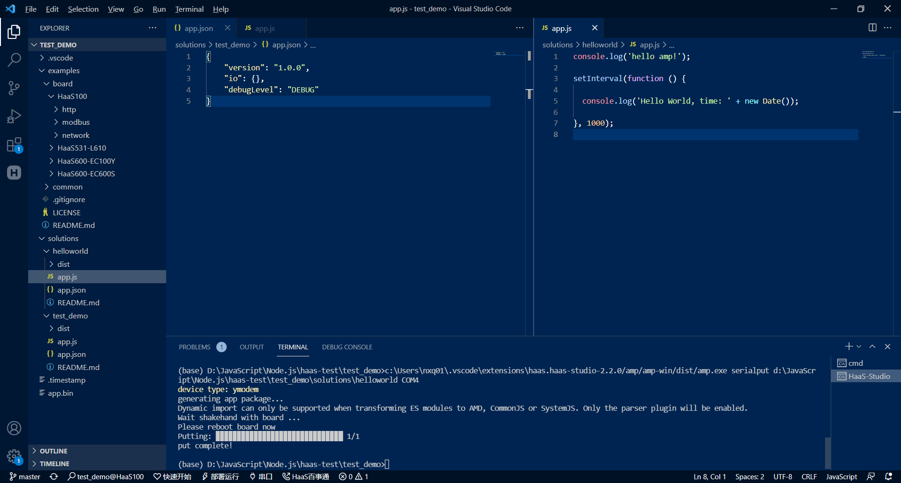The width and height of the screenshot is (901, 483).
Task: Open .gitignore file in explorer
Action: (97, 199)
